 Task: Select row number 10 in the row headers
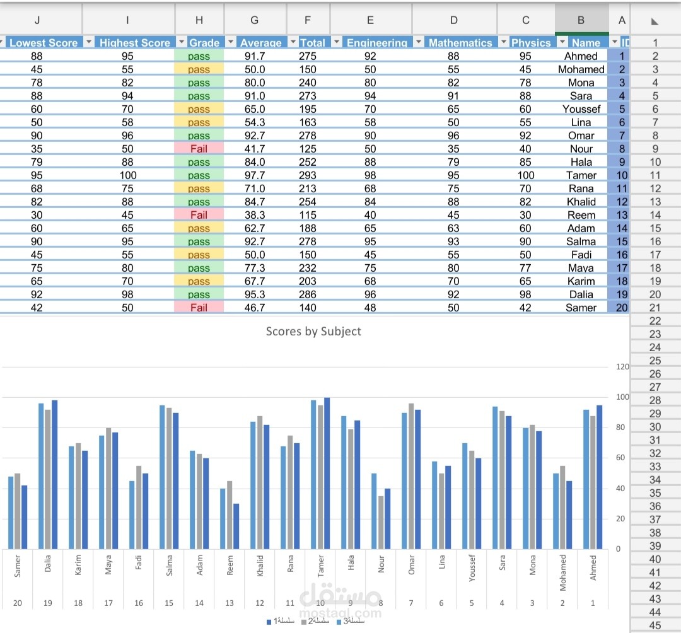click(655, 162)
